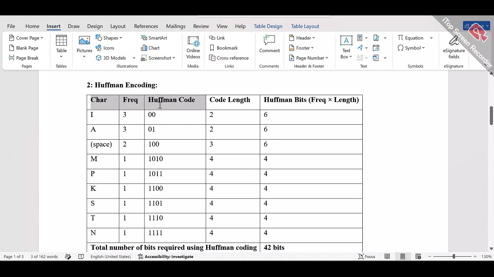Screen dimensions: 494x277
Task: Open the Symbol menu
Action: pos(411,48)
